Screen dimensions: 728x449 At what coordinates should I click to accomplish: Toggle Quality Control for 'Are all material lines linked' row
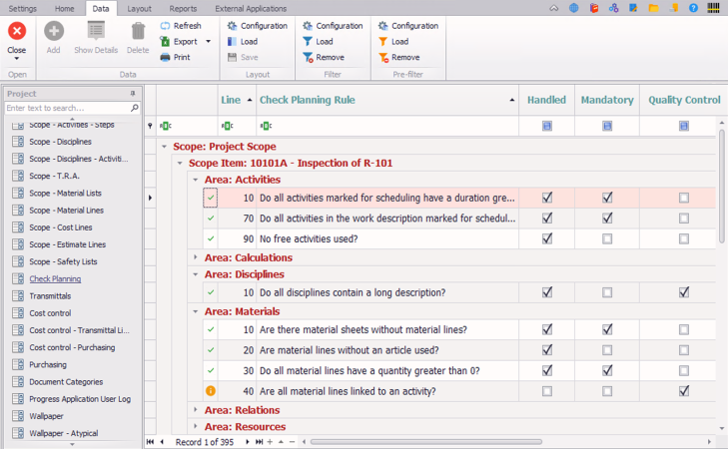click(x=684, y=391)
